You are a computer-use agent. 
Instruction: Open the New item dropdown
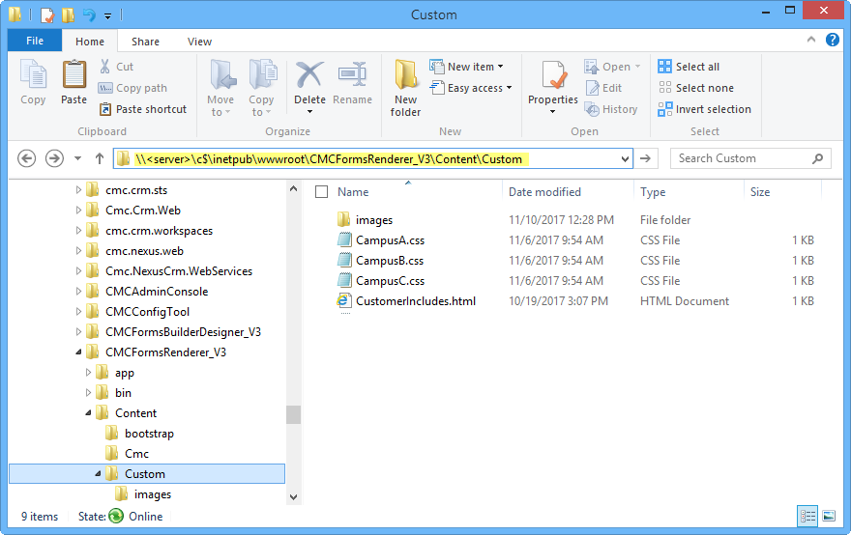[x=467, y=67]
